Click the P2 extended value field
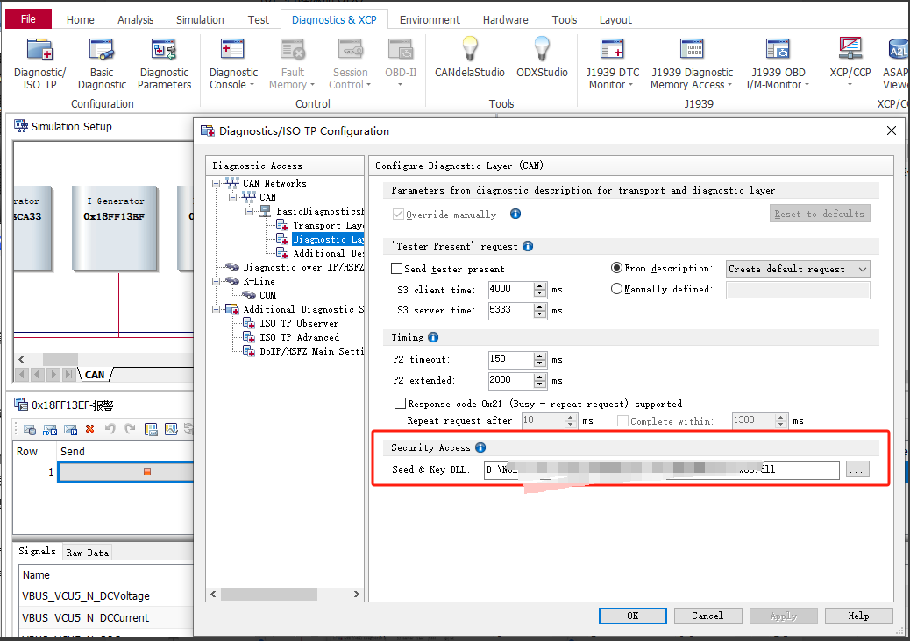The image size is (910, 641). click(x=511, y=380)
